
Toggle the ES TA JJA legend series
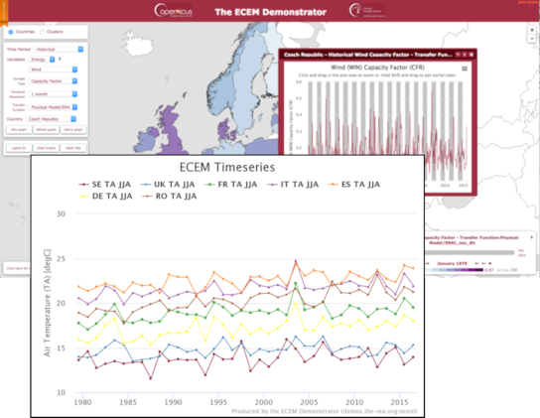354,185
